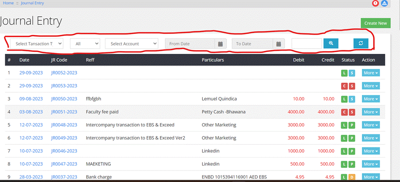Click the refresh filters icon button

pos(361,43)
